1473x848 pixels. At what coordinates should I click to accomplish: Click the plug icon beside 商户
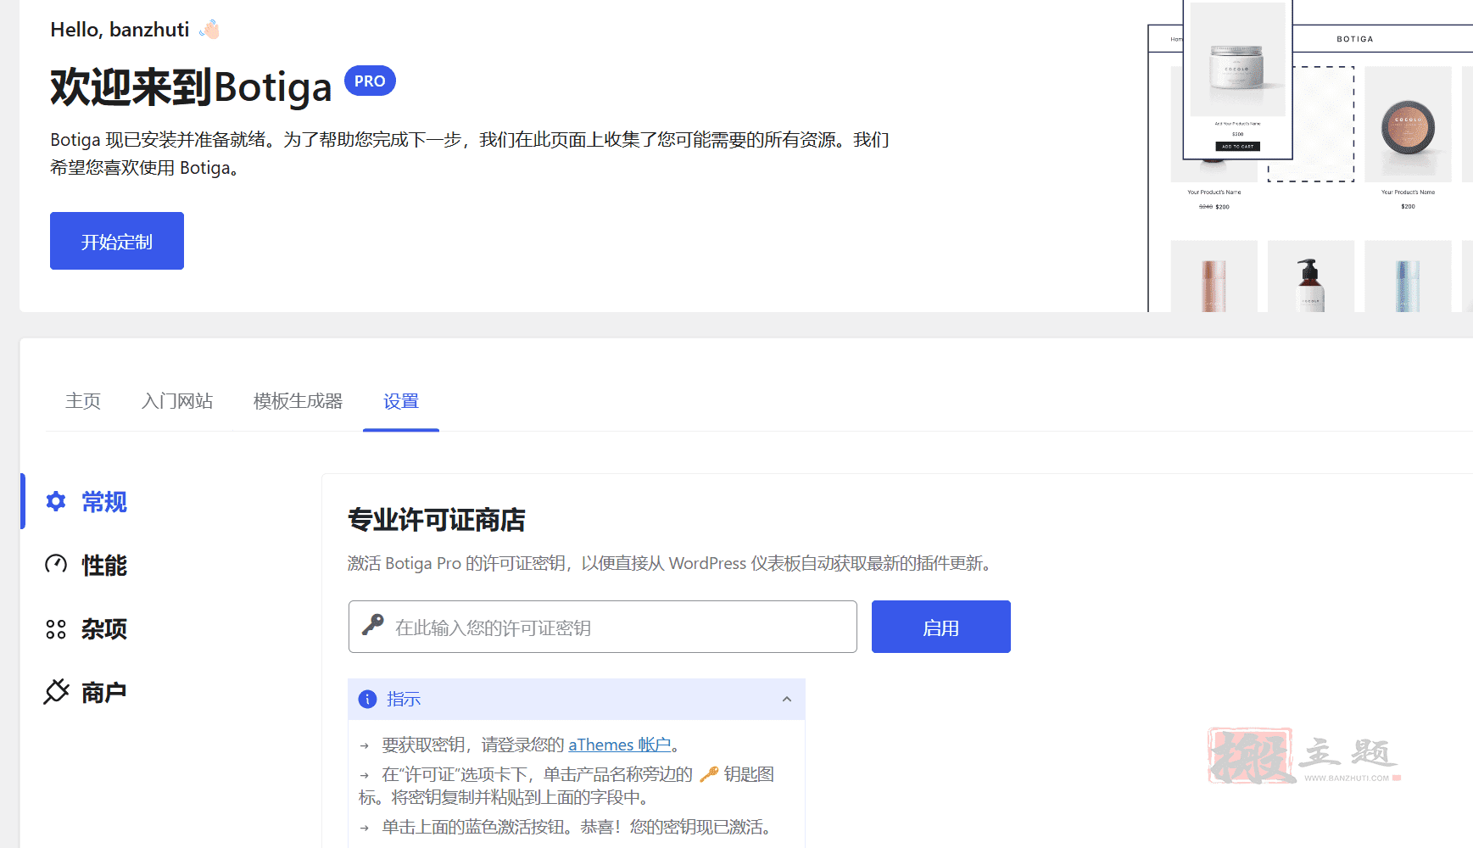pyautogui.click(x=56, y=692)
